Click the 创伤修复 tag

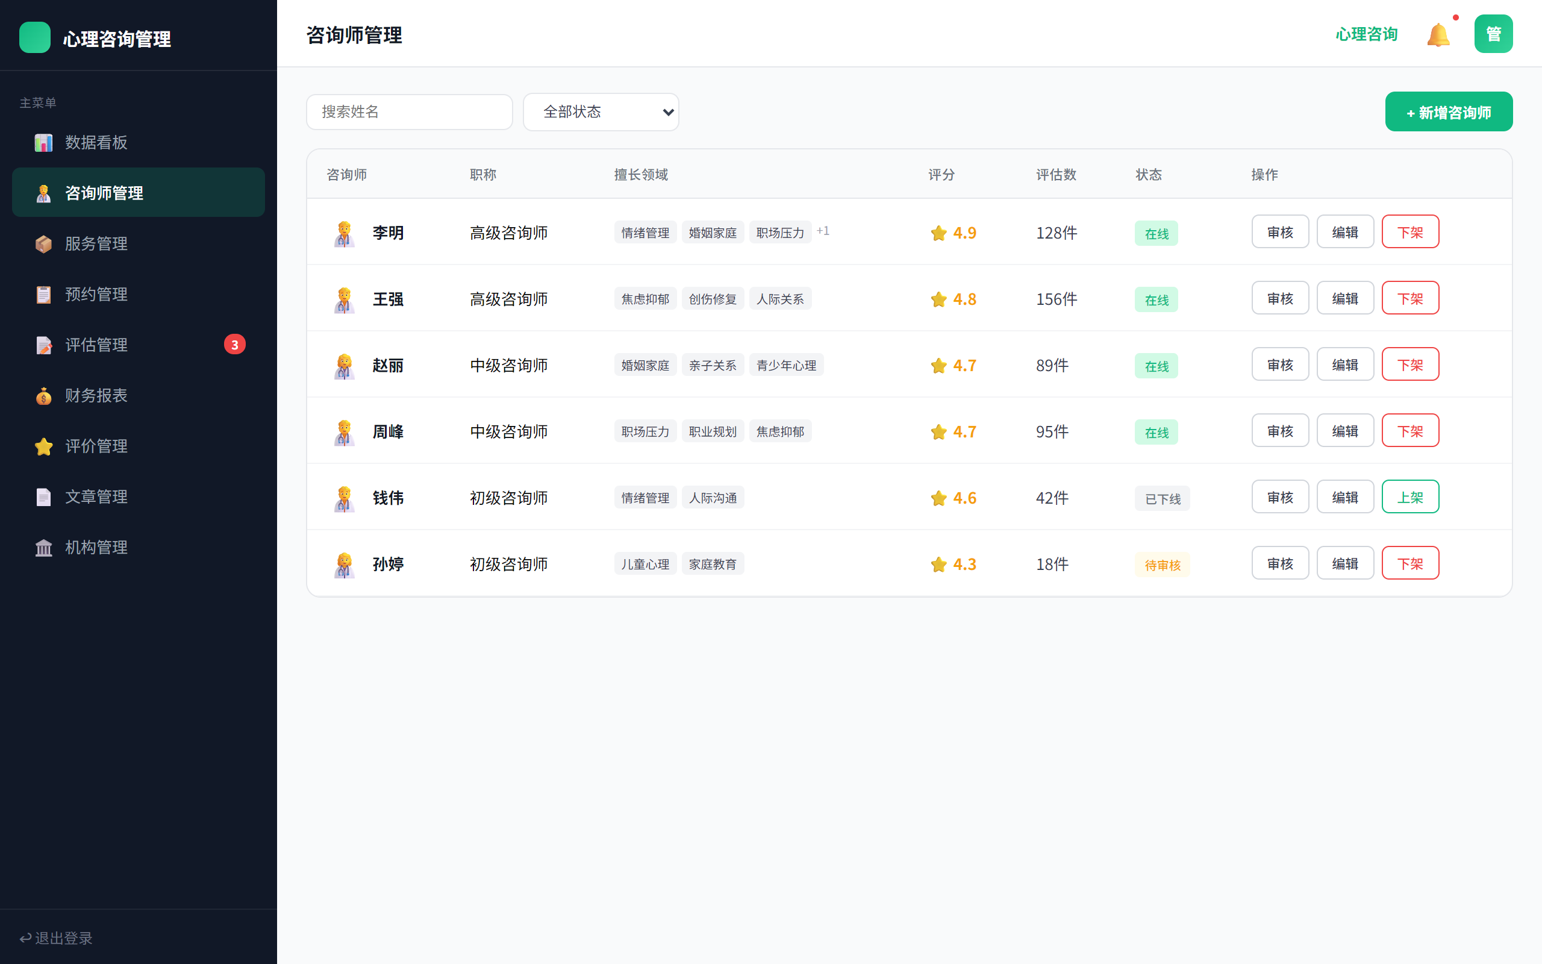click(x=713, y=299)
